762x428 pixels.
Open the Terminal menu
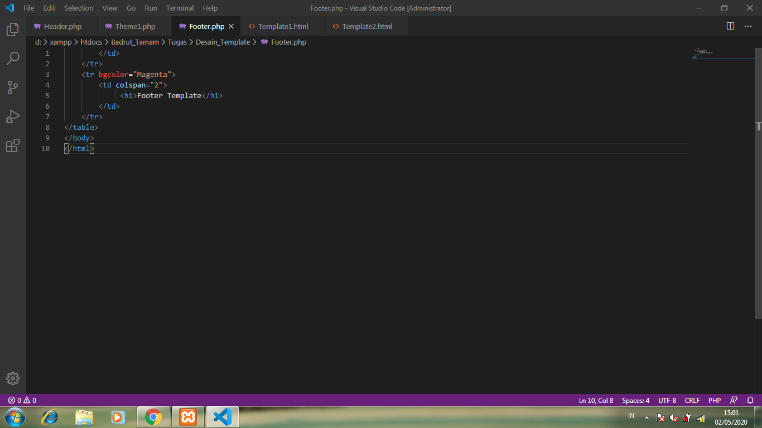pyautogui.click(x=180, y=8)
